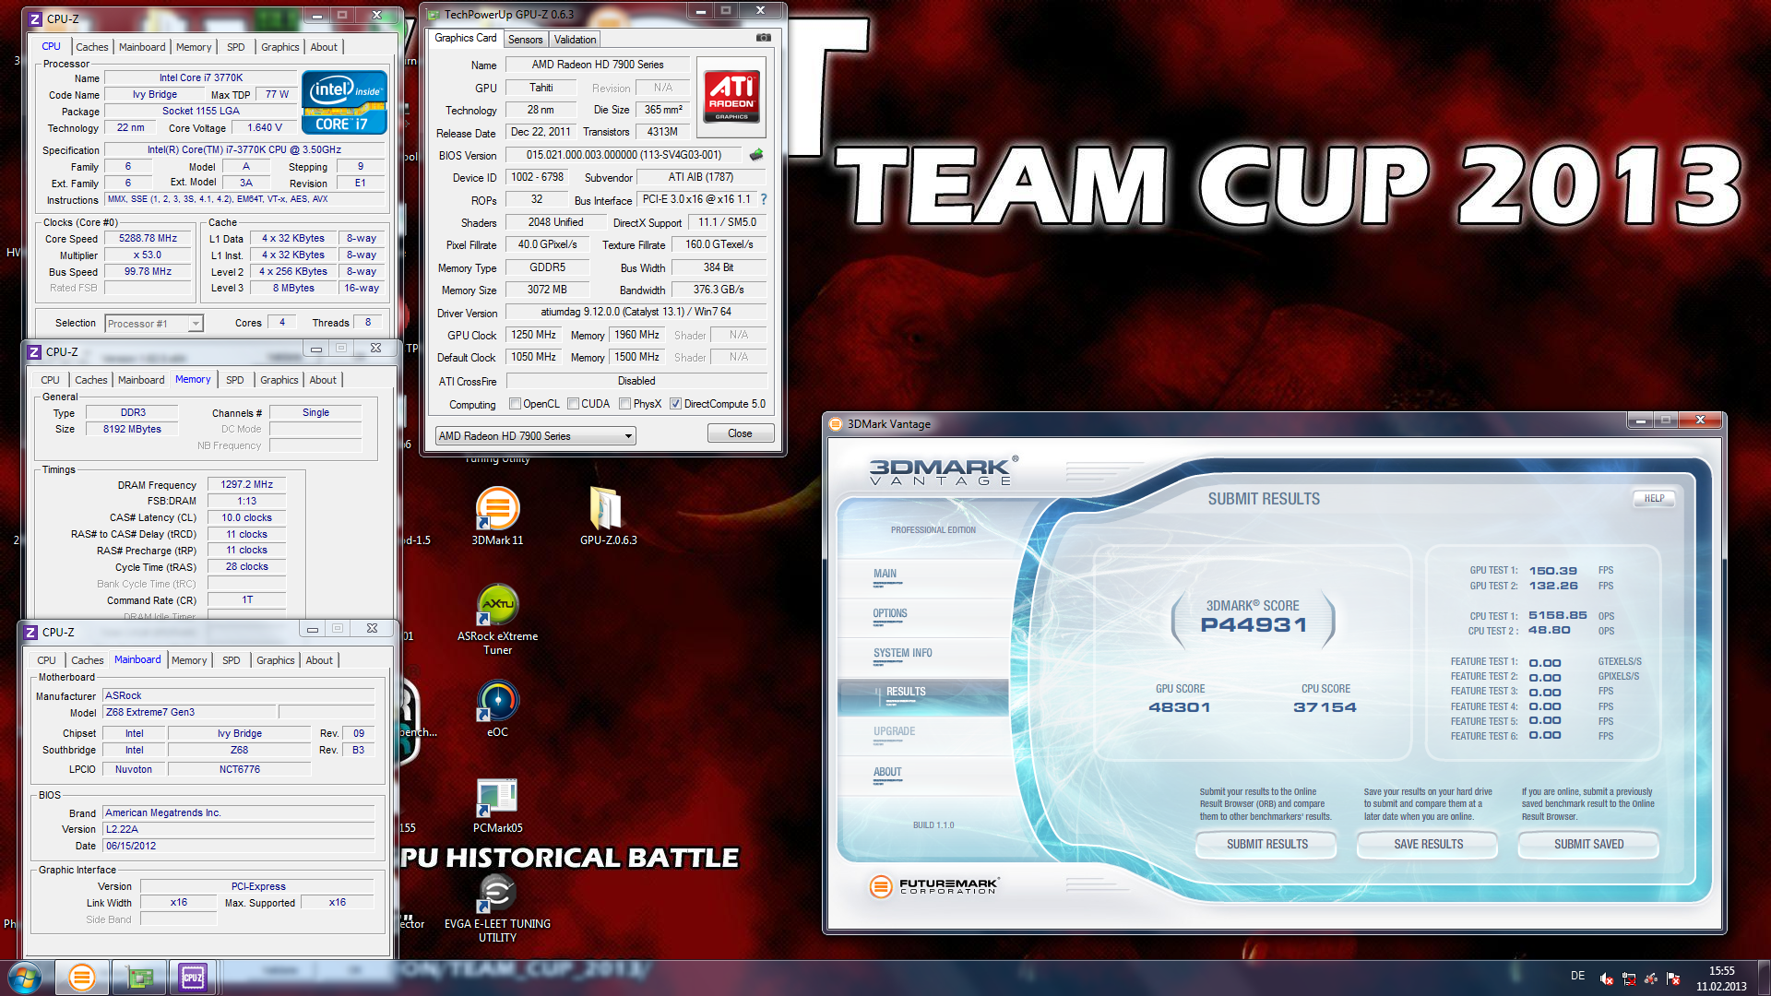The height and width of the screenshot is (996, 1771).
Task: Open the 3DMark 11 desktop shortcut
Action: (x=497, y=515)
